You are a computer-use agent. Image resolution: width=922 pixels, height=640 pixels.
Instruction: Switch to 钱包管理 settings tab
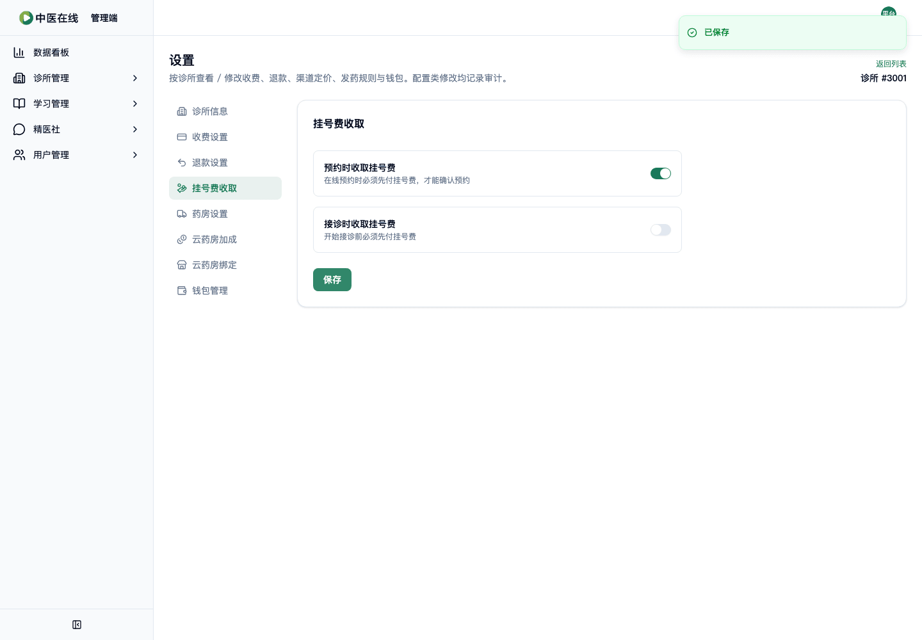pyautogui.click(x=225, y=291)
